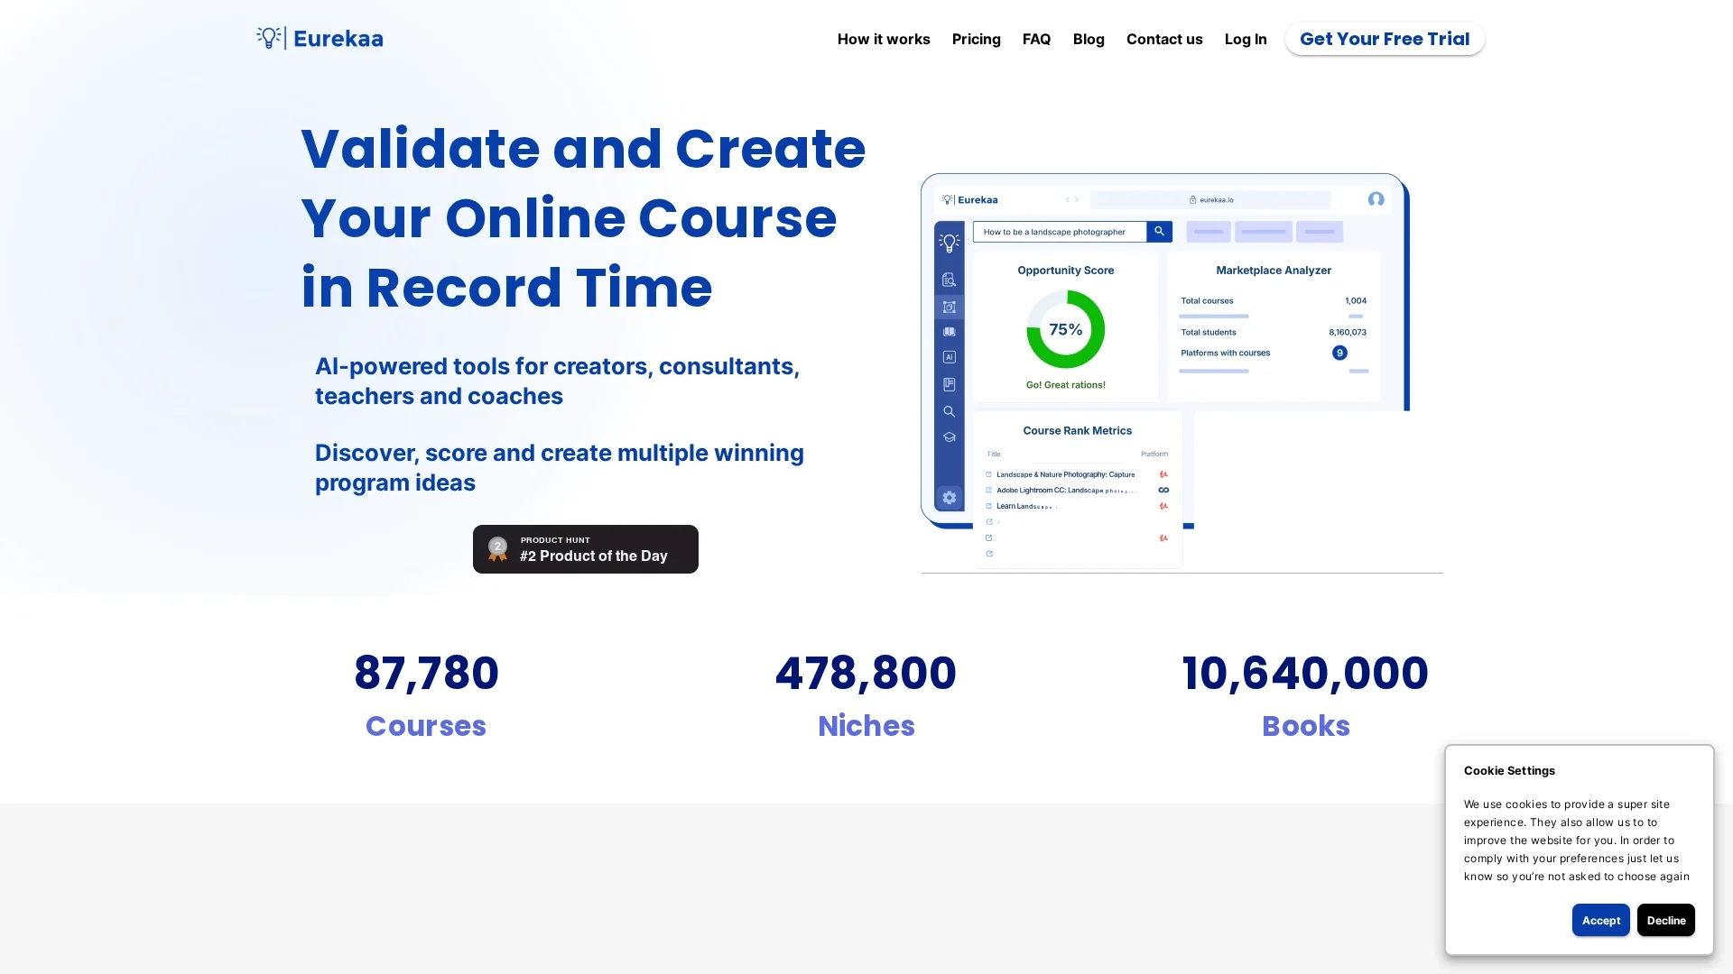Select the document search icon in preview sidebar
This screenshot has height=974, width=1733.
(949, 280)
